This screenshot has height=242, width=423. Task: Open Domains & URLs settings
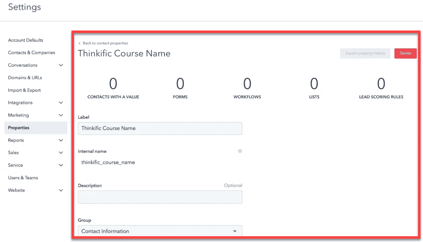tap(25, 78)
